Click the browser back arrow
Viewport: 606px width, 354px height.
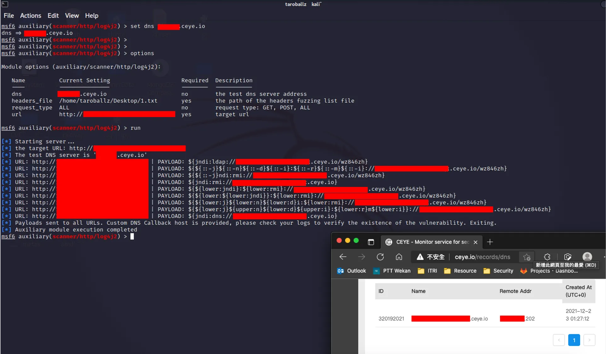(343, 257)
